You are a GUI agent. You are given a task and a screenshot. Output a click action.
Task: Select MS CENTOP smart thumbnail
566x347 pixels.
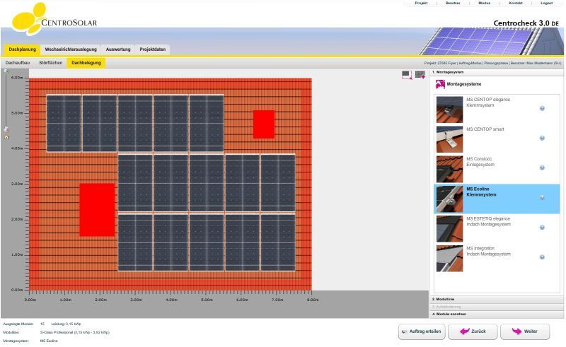coord(449,139)
